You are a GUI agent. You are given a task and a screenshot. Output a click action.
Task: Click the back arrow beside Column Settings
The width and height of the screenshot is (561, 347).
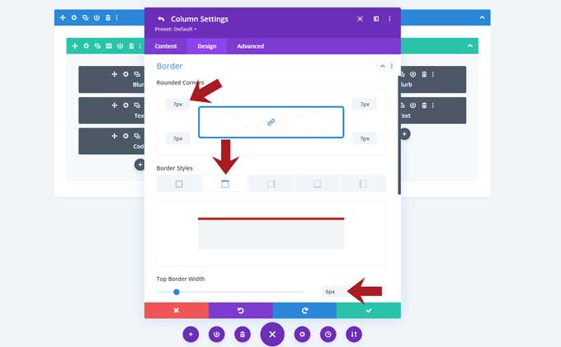161,19
